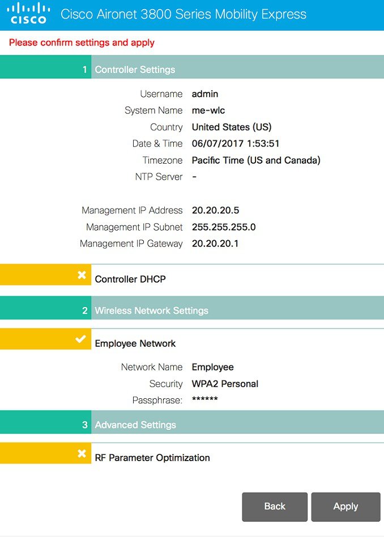Click the timezone value Pacific Time (US and Canada)
This screenshot has width=384, height=537.
256,160
